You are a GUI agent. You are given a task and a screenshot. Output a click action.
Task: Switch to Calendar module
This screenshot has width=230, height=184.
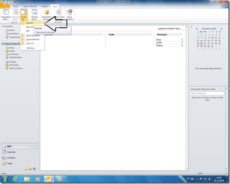pos(20,152)
